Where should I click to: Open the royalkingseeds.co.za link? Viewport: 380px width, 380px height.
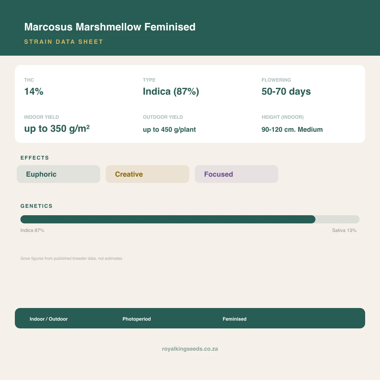[x=190, y=349]
